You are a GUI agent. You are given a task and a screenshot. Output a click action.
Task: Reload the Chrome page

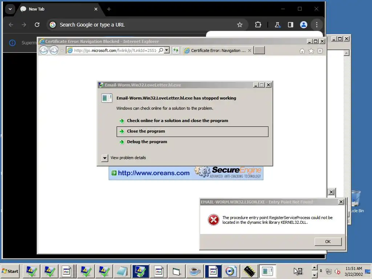[x=37, y=25]
